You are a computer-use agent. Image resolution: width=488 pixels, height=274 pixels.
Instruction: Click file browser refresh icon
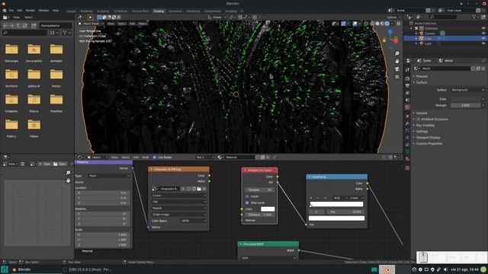click(x=25, y=25)
